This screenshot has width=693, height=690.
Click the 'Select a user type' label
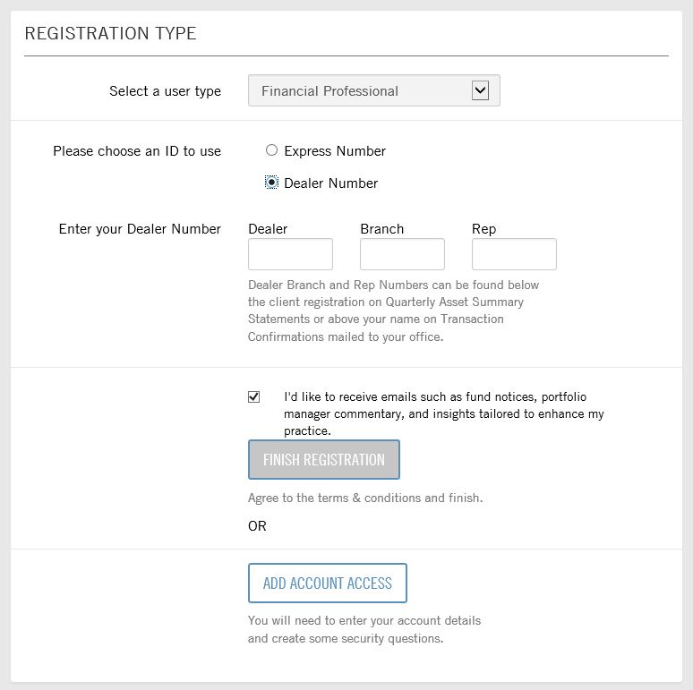click(166, 91)
